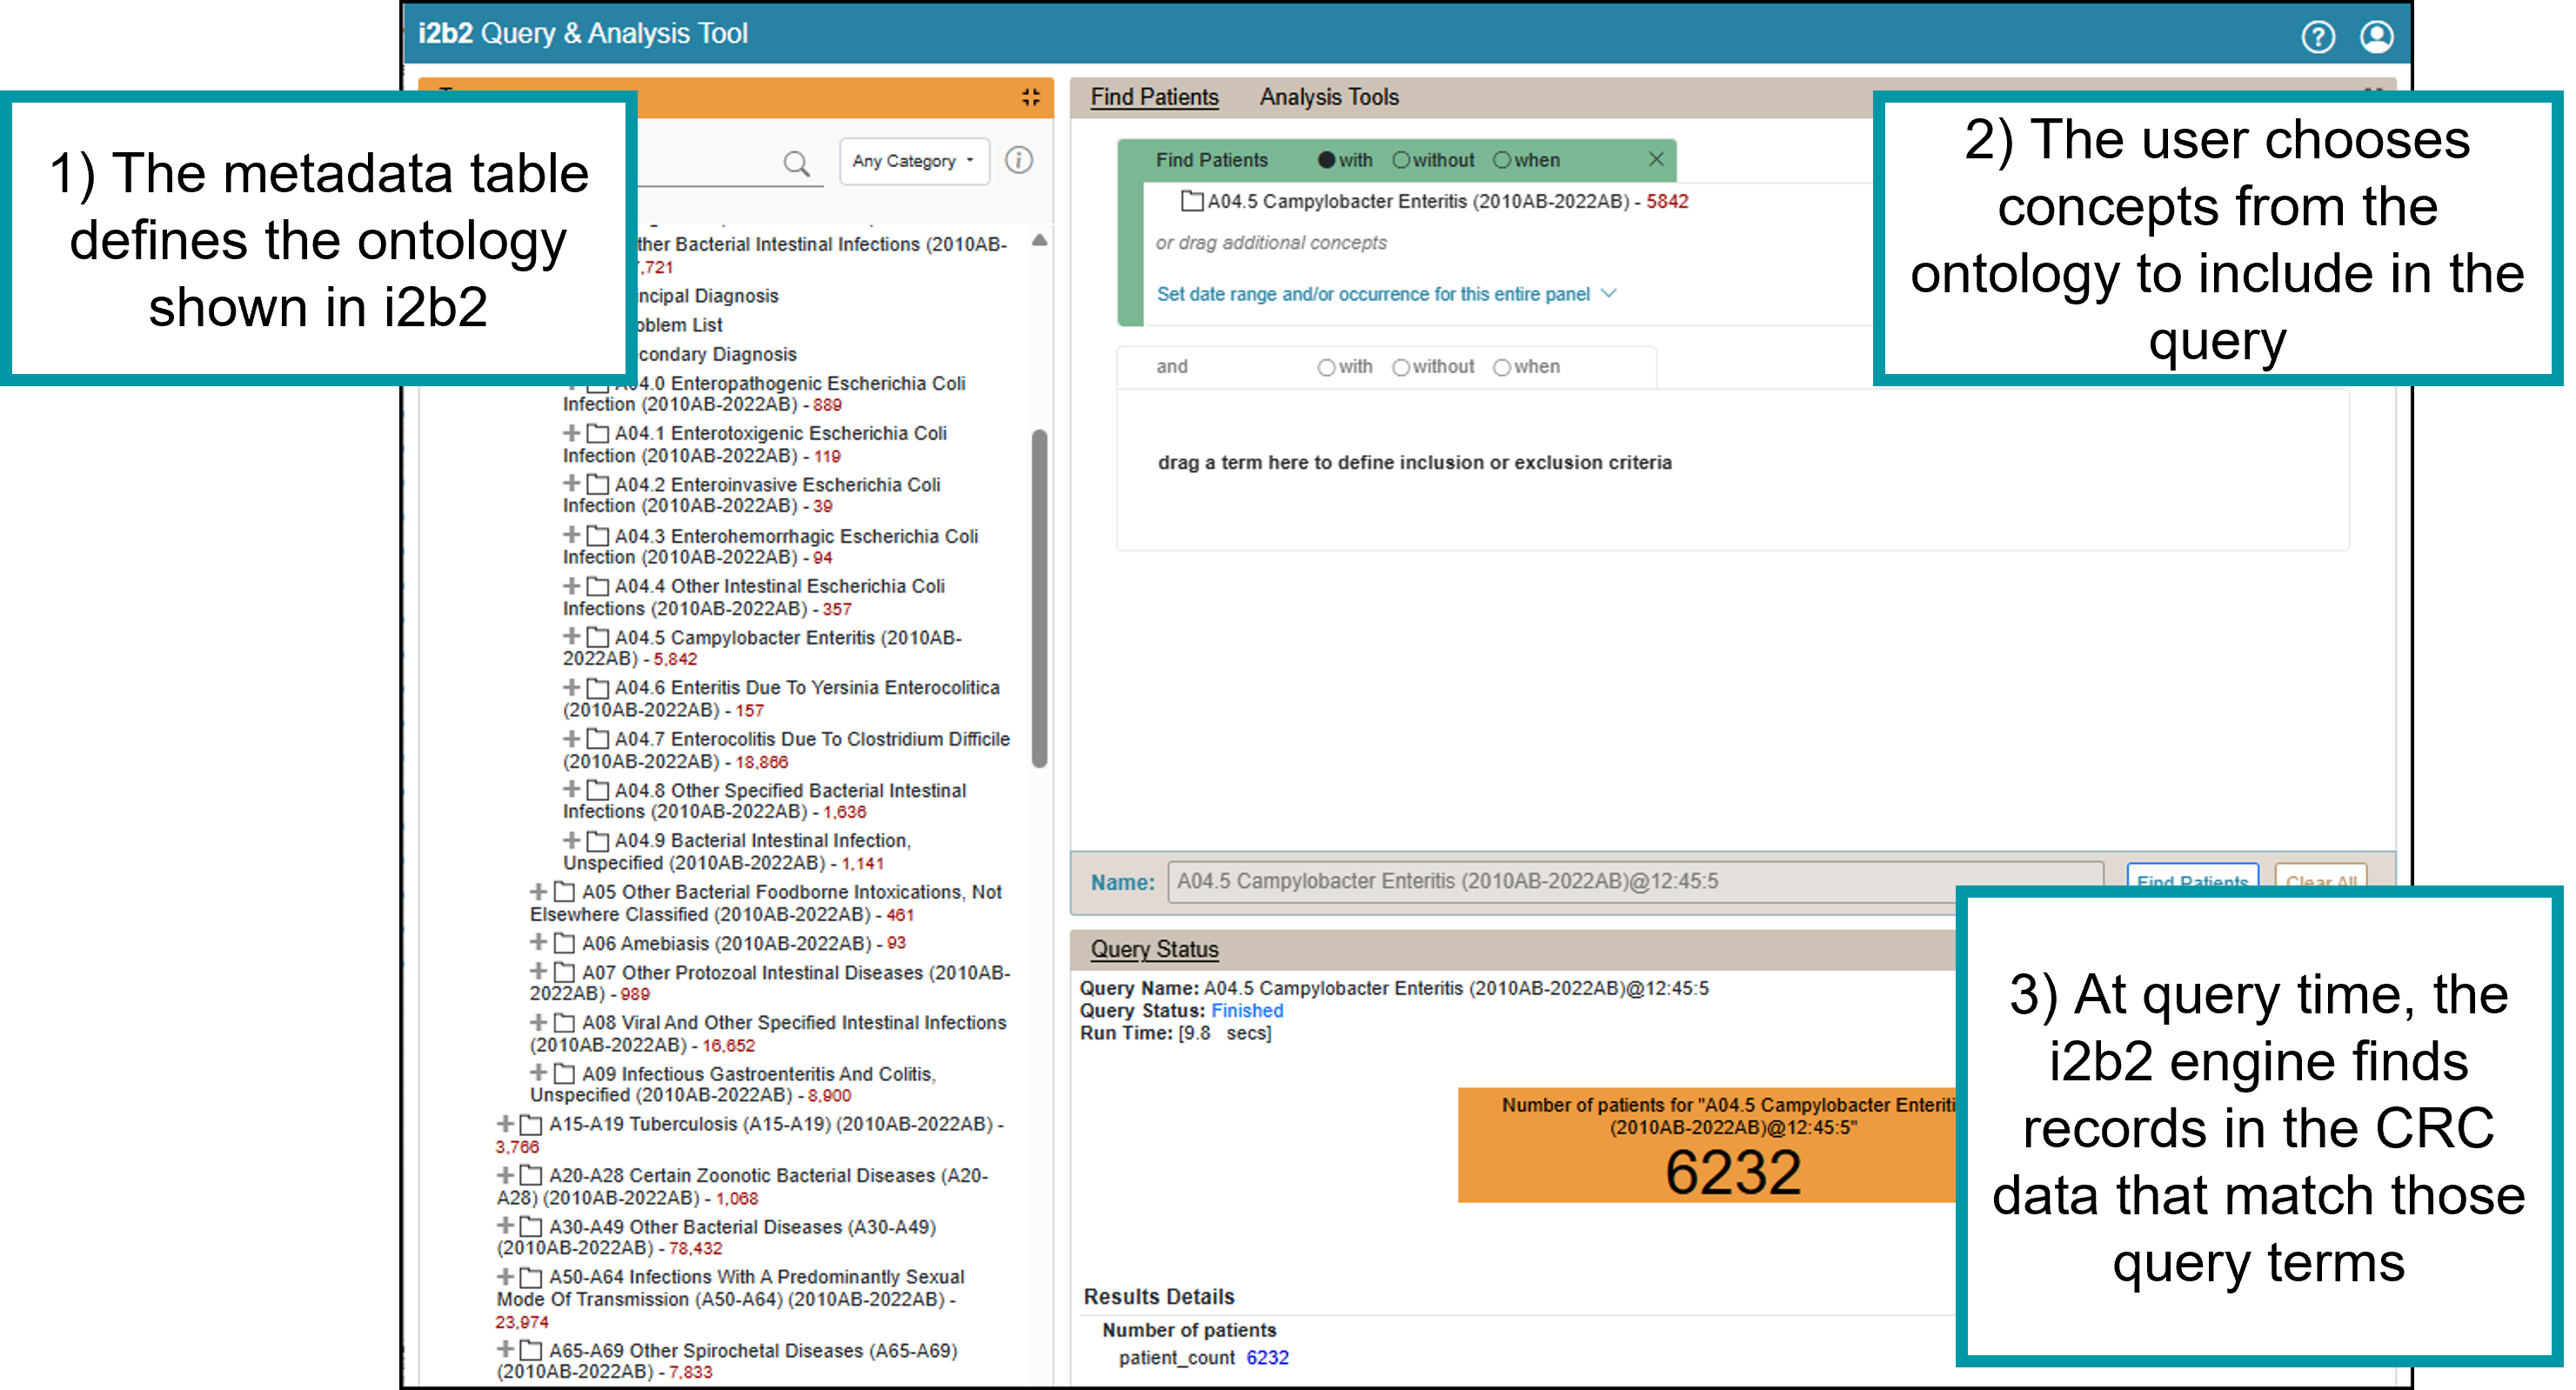Screen dimensions: 2576x1390
Task: Open the Find Patients tab
Action: tap(1154, 97)
